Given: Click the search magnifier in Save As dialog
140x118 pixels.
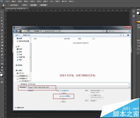Looking at the screenshot, I should [129, 31].
